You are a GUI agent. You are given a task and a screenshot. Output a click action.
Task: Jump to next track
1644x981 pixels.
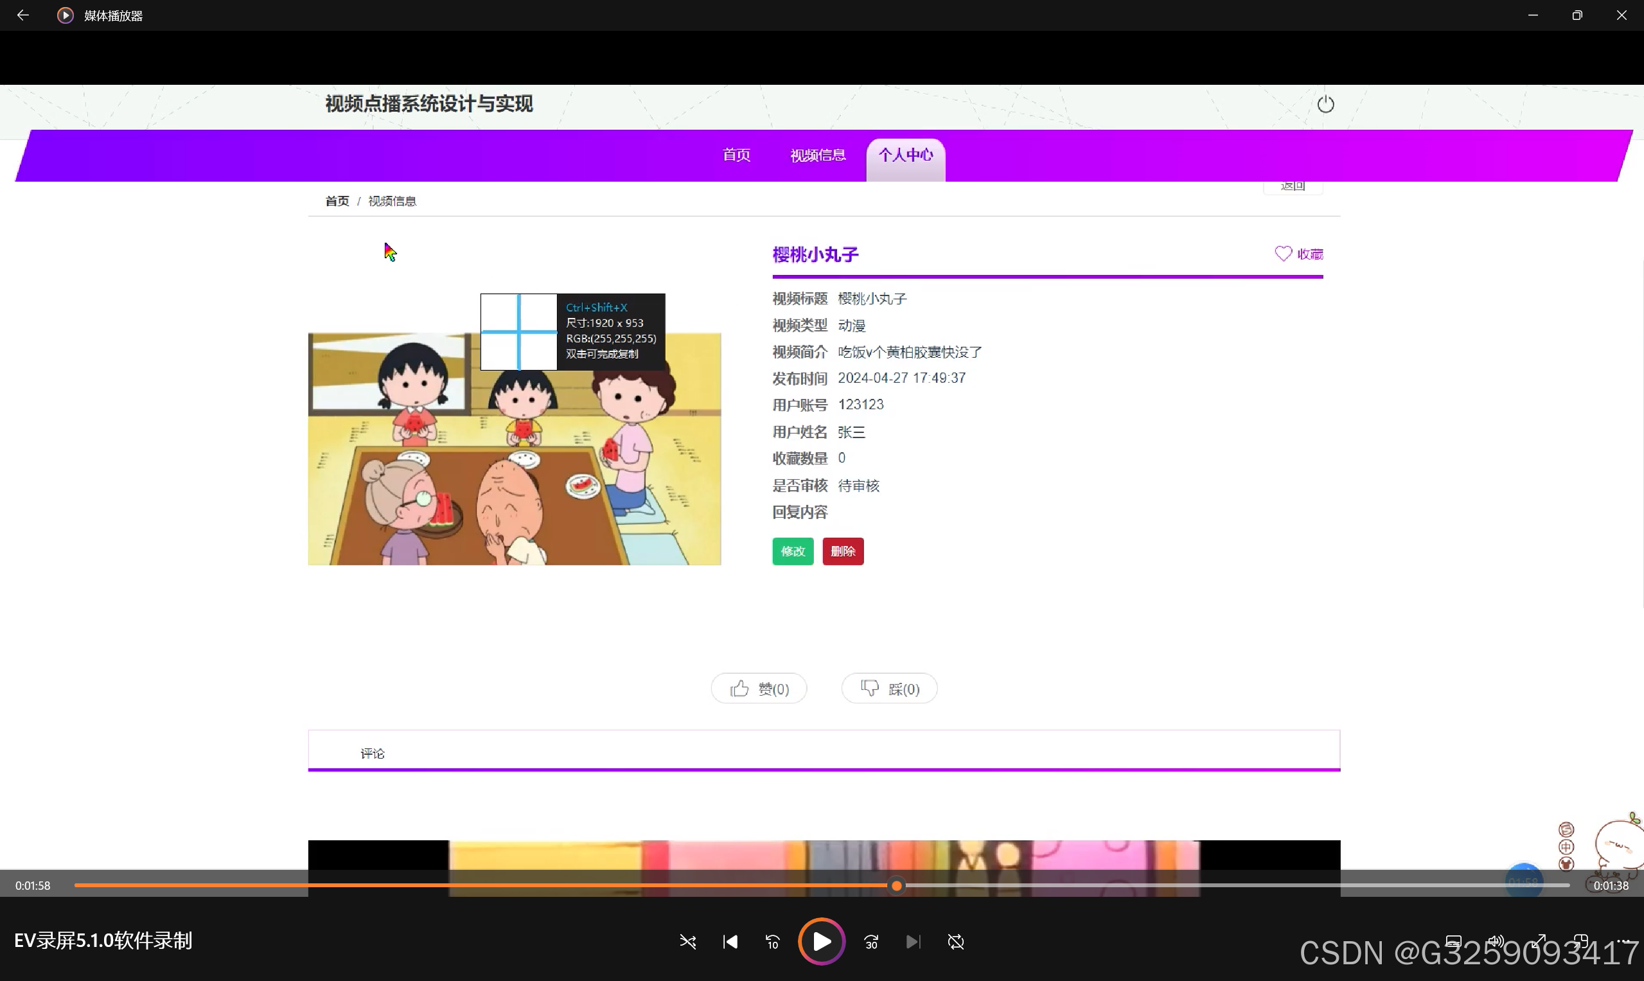[x=913, y=942]
